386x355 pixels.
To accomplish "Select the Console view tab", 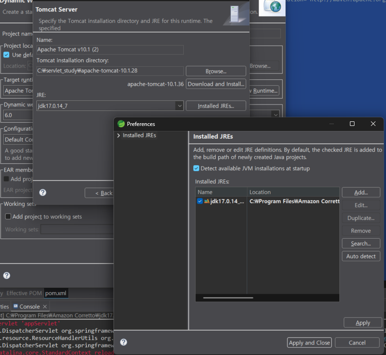I will [30, 307].
